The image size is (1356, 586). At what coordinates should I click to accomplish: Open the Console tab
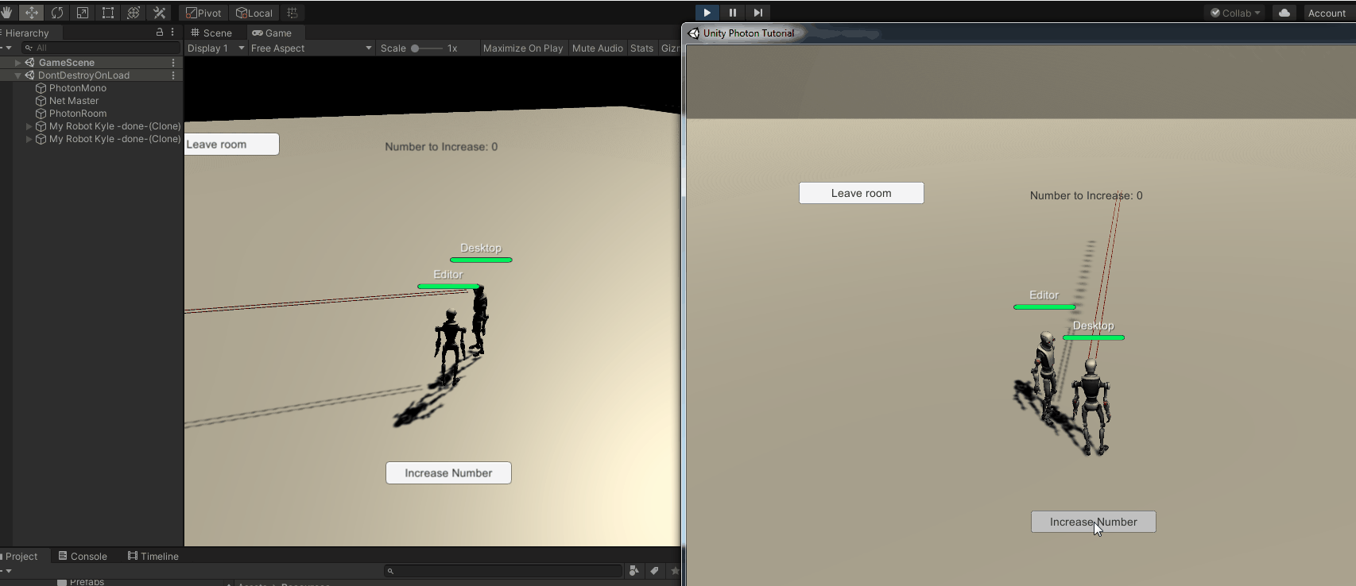(83, 556)
